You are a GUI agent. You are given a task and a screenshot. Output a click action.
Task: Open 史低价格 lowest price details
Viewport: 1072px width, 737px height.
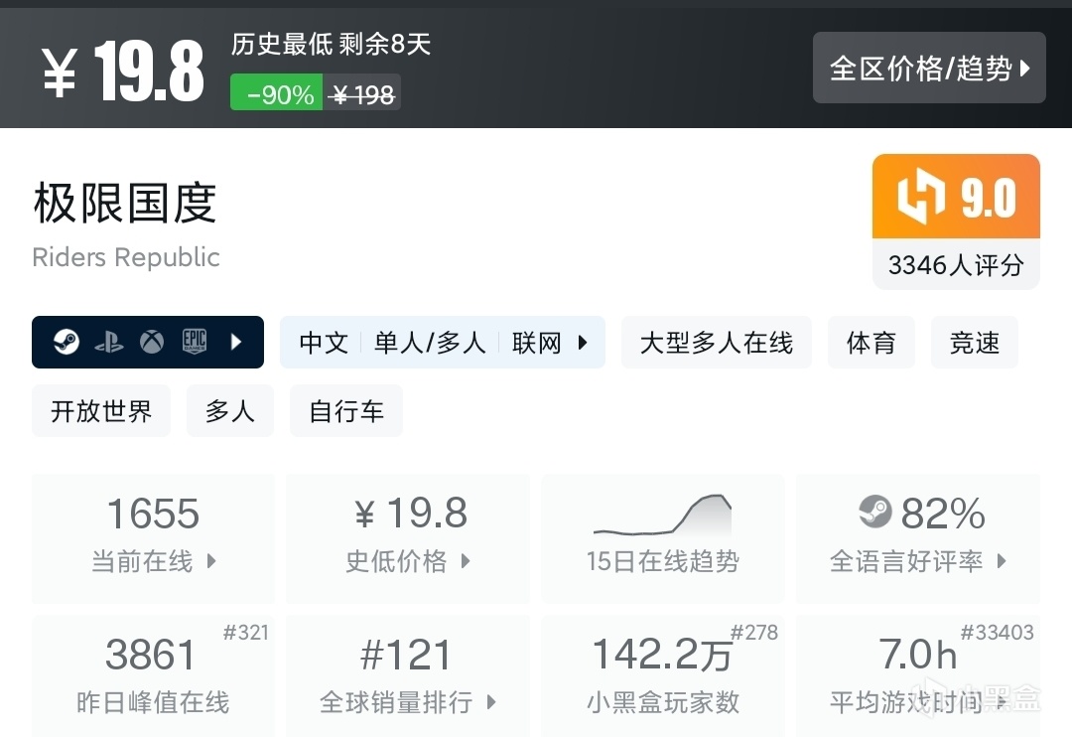tap(408, 537)
